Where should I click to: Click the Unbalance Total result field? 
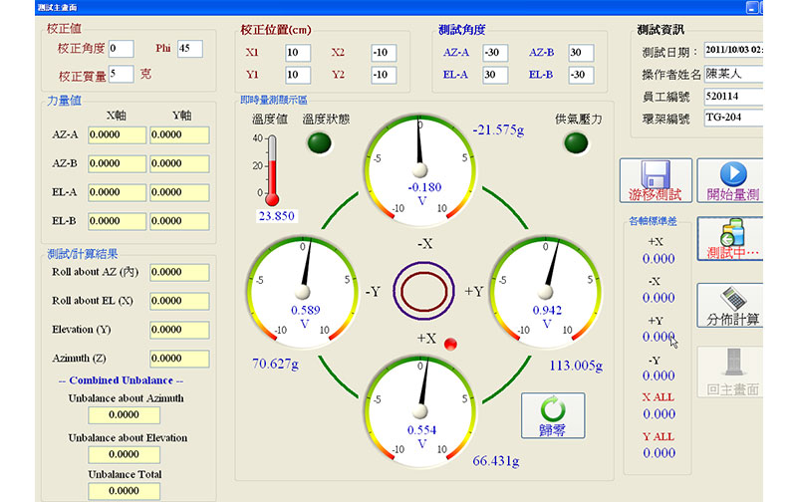[124, 491]
